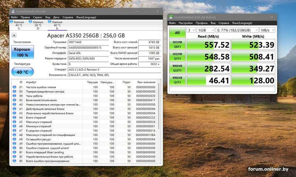Click status circle icon for attribute A9
This screenshot has width=296, height=177.
[x=14, y=139]
